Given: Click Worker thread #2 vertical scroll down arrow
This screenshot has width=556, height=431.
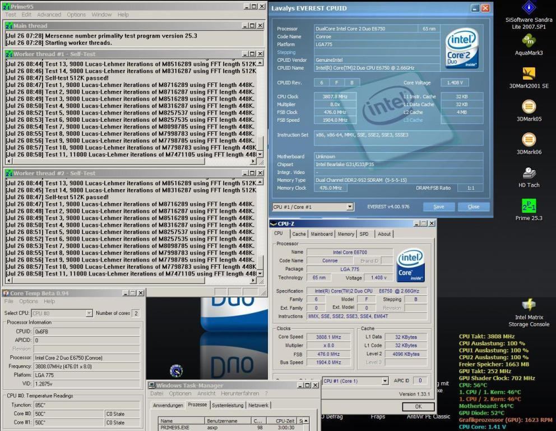Looking at the screenshot, I should 260,273.
